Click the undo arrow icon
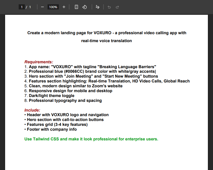The width and height of the screenshot is (213, 170). [x=109, y=7]
